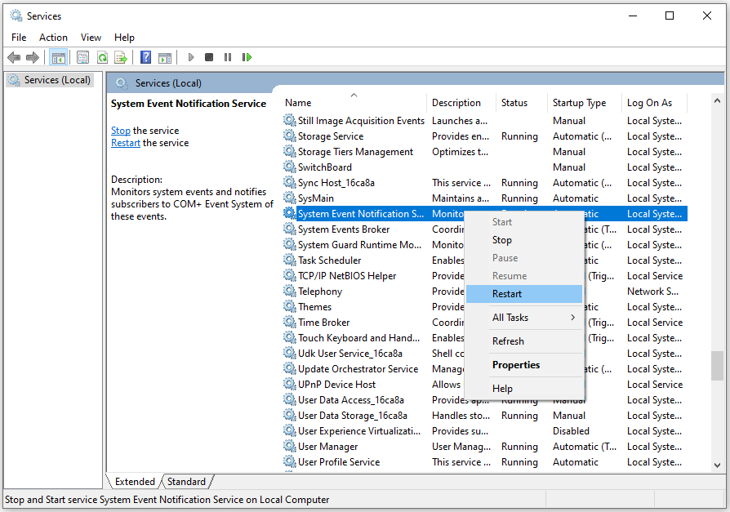Screen dimensions: 730x512
Task: Click gear icon beside Task Scheduler
Action: tap(290, 260)
